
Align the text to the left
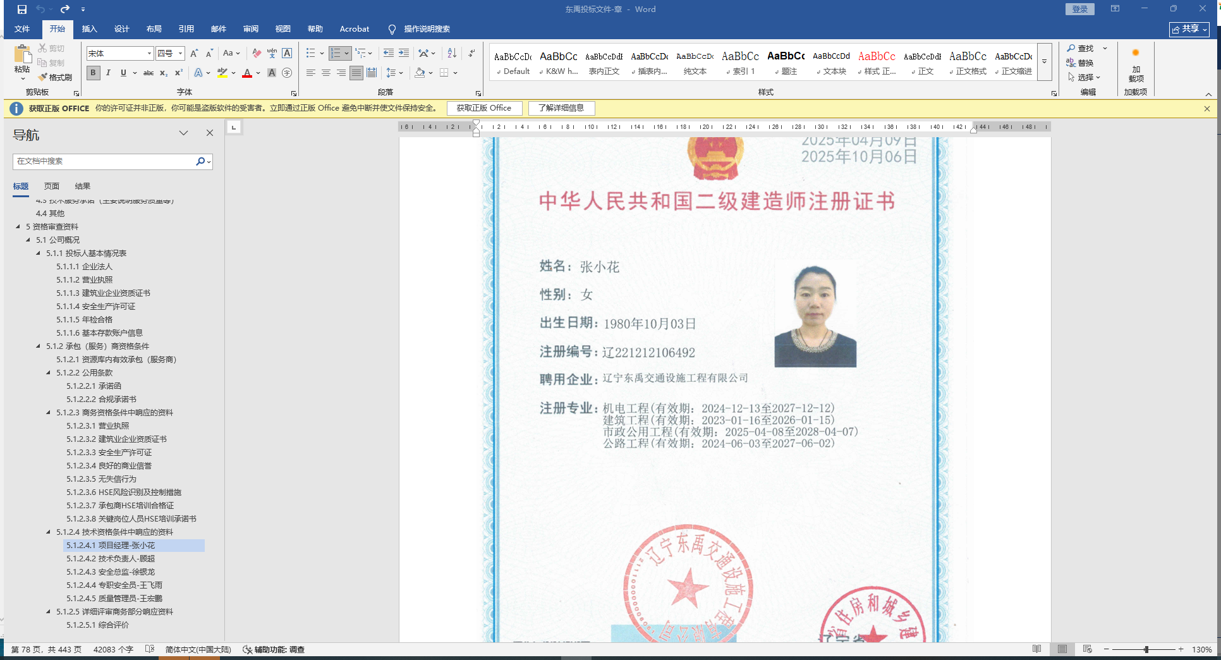point(311,73)
